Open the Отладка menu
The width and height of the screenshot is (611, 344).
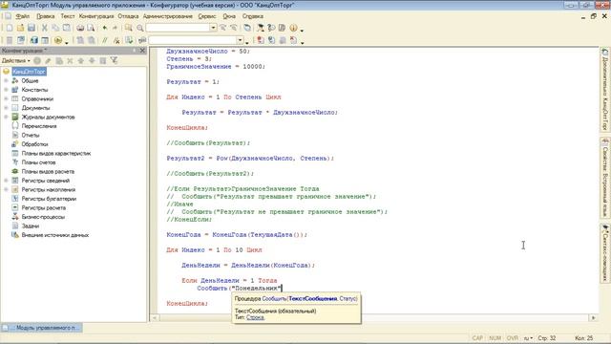click(128, 16)
